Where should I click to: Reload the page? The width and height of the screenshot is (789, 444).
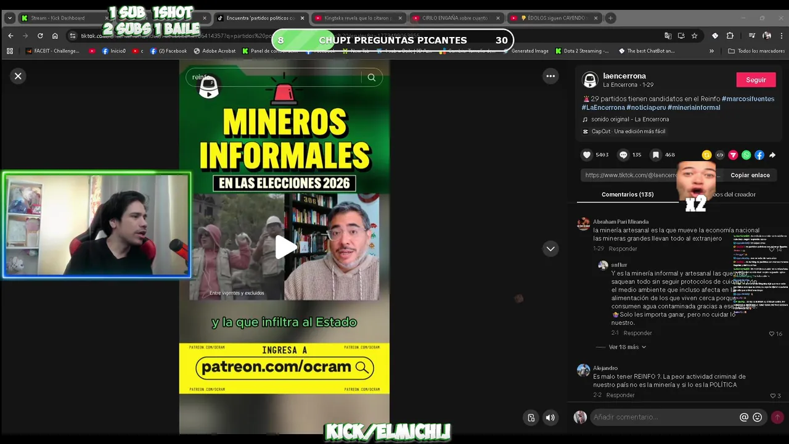[x=40, y=36]
